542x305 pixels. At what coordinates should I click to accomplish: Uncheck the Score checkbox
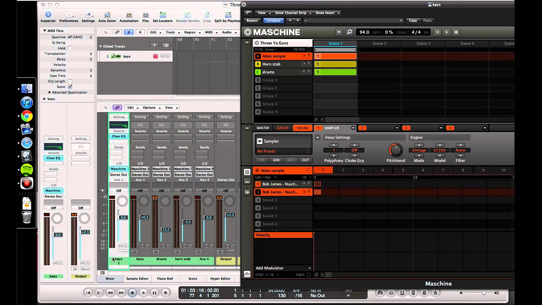pyautogui.click(x=70, y=87)
